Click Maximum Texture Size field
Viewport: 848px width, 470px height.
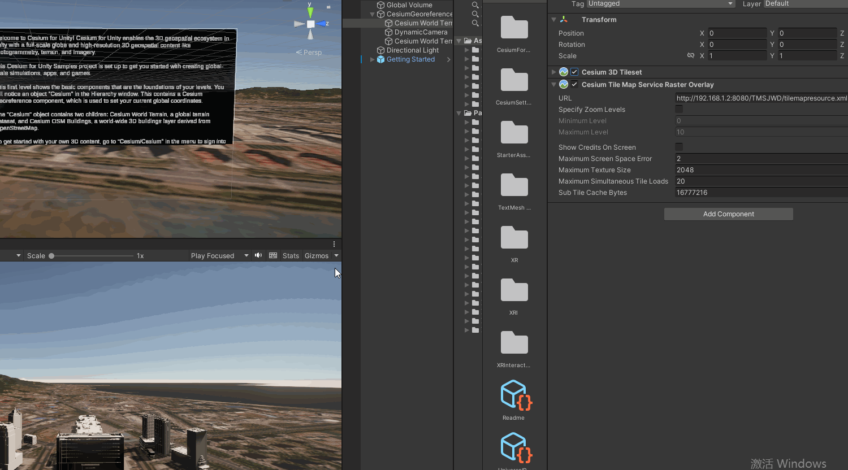coord(762,170)
